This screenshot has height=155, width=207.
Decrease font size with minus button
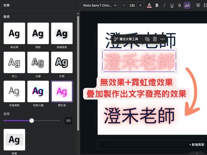point(124,5)
